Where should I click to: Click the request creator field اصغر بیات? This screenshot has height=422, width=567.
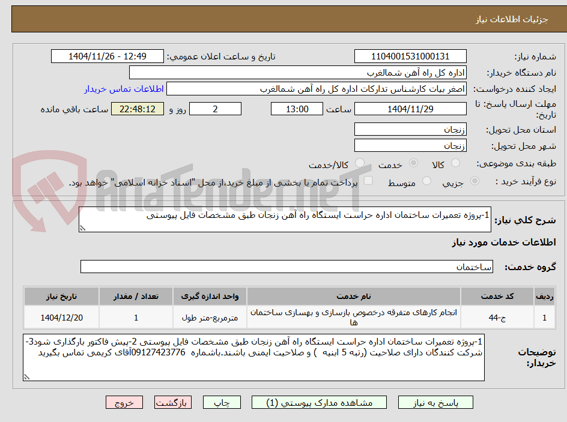pyautogui.click(x=317, y=89)
